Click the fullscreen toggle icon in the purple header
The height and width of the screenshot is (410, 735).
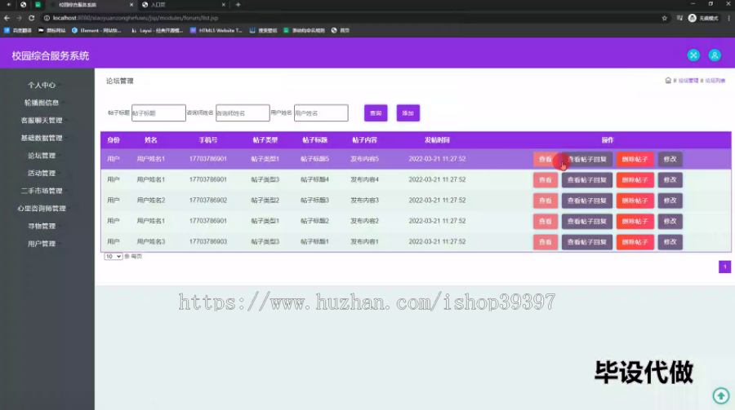(x=693, y=55)
